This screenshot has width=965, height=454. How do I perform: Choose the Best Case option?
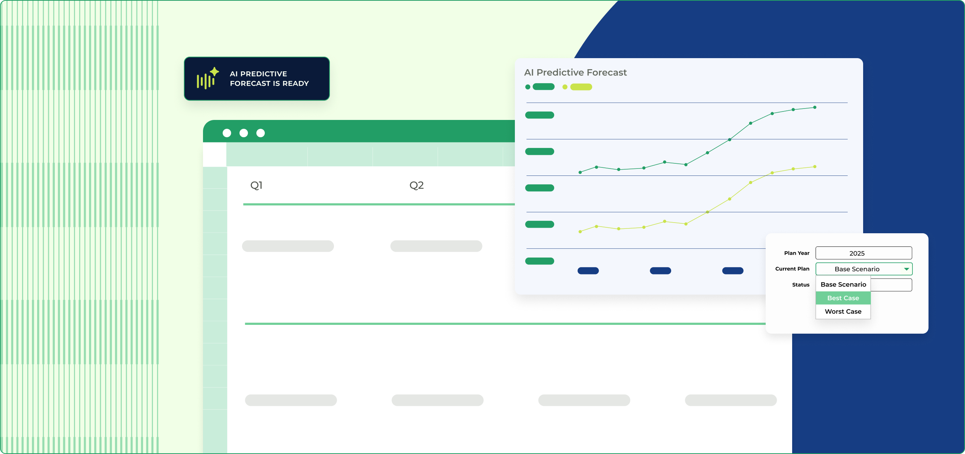tap(843, 298)
